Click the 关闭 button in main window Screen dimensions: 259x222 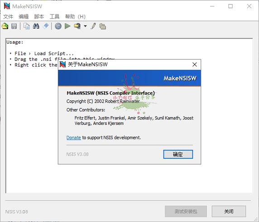(x=229, y=211)
